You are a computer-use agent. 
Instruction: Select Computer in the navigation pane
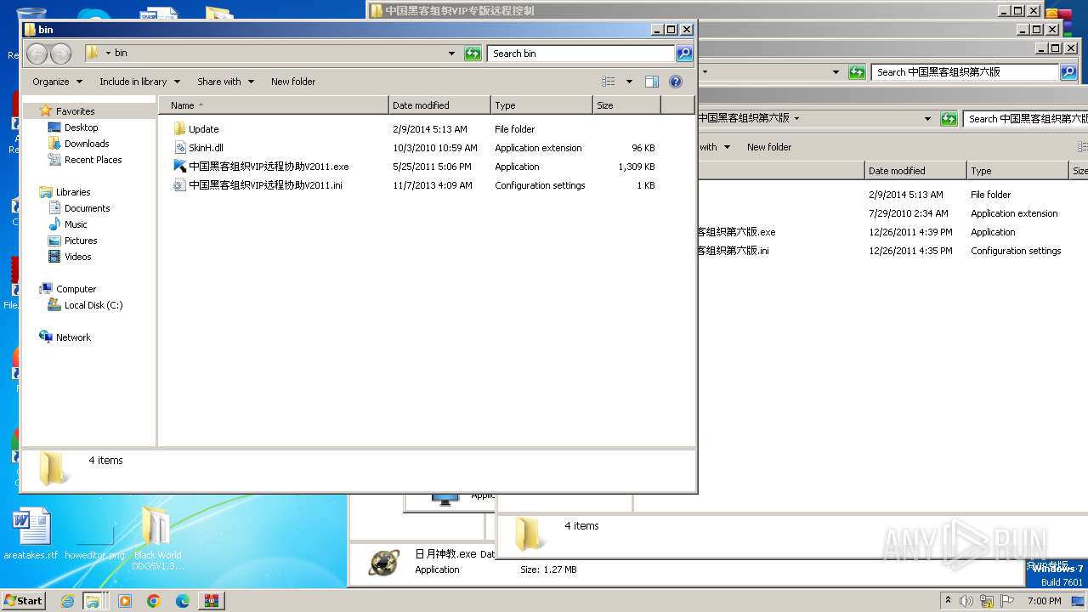click(76, 289)
